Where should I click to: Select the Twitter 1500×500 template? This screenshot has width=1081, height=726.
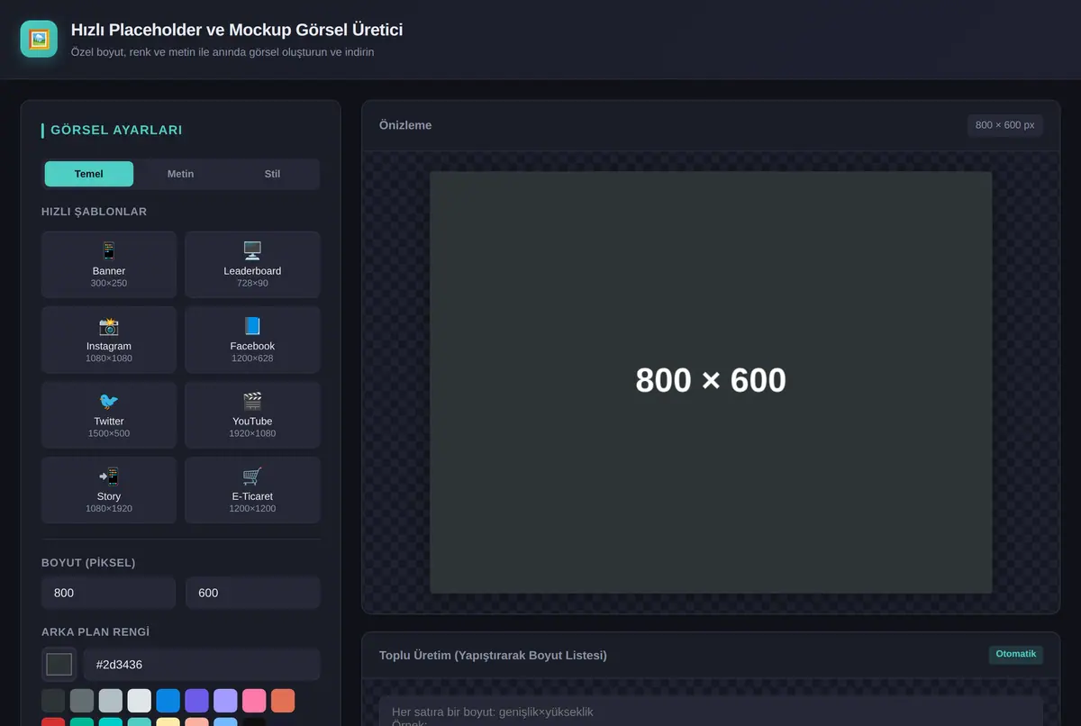109,415
